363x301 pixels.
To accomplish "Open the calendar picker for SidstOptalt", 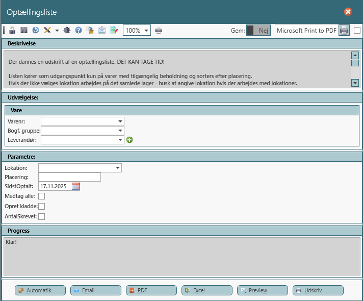I will pos(76,186).
